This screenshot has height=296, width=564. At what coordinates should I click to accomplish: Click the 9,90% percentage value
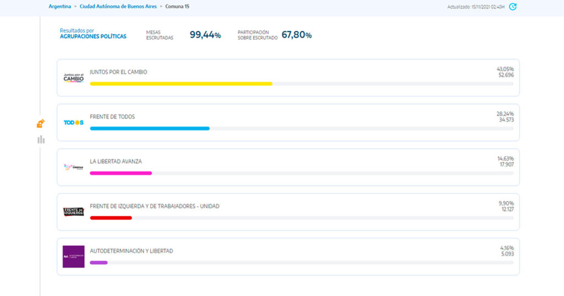pyautogui.click(x=506, y=204)
